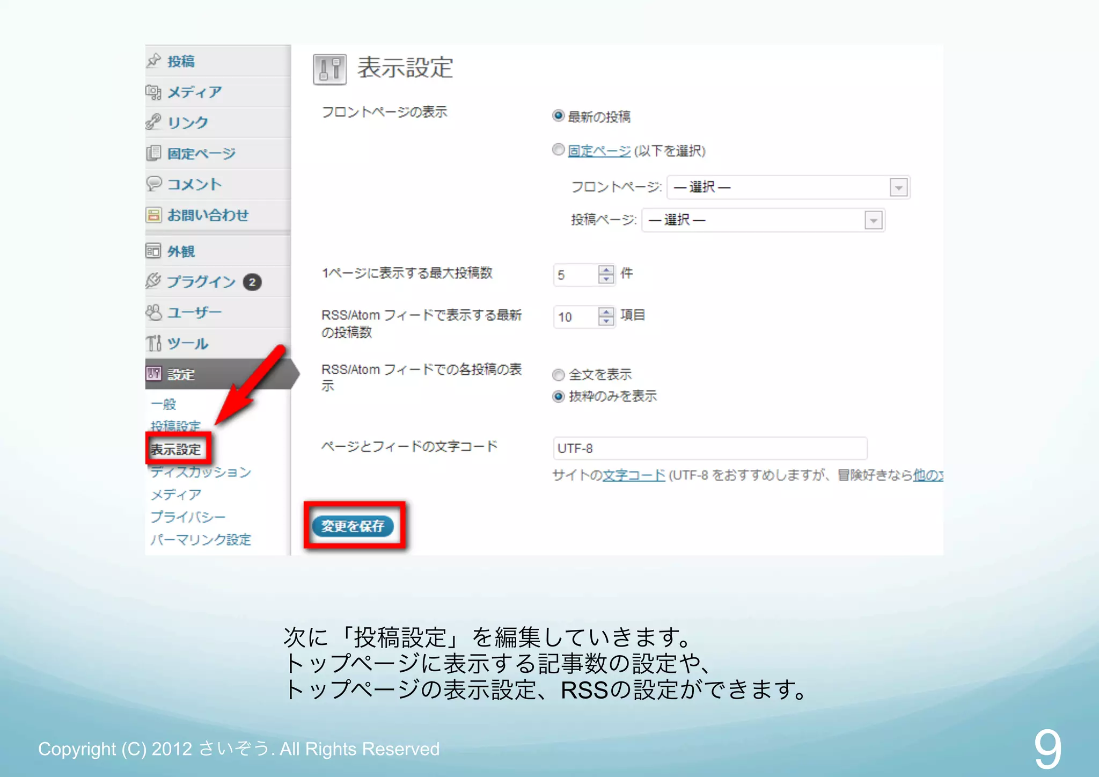The width and height of the screenshot is (1099, 777).
Task: Click the camera icon beside メディア
Action: (154, 92)
